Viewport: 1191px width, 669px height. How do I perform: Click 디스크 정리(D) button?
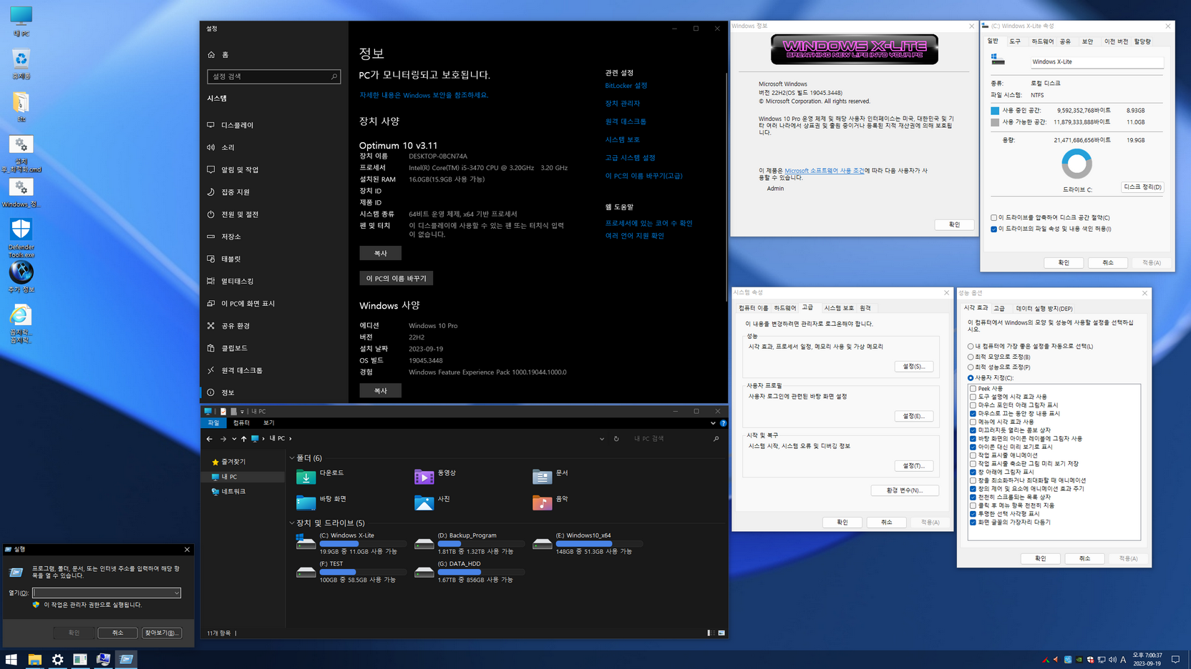[x=1142, y=187]
